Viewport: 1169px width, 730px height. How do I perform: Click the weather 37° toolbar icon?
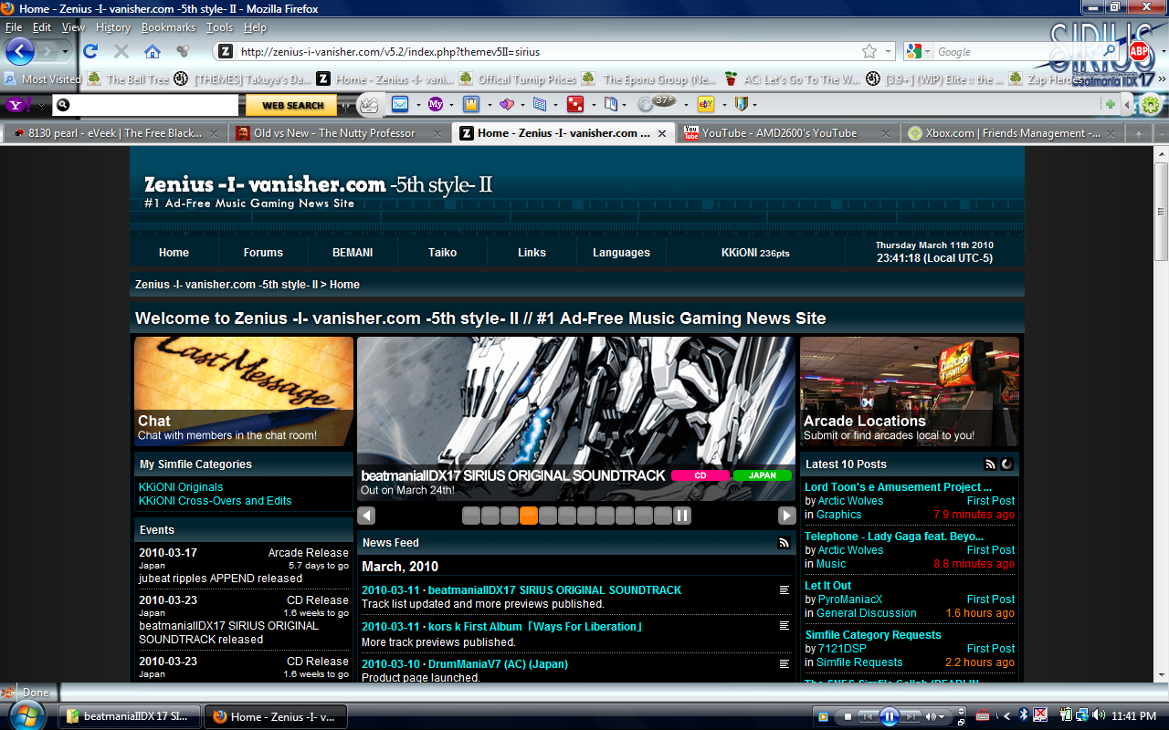click(x=657, y=103)
